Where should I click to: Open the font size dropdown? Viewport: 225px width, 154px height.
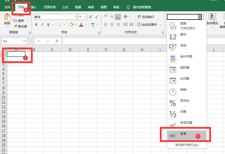tap(85, 17)
